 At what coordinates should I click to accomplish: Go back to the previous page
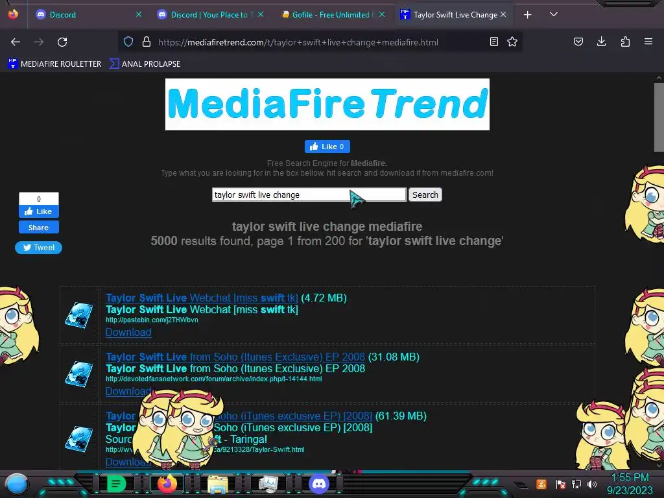pos(16,42)
